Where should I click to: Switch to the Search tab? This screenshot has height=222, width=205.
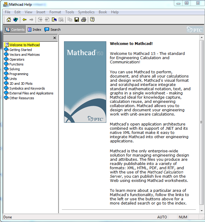[53, 30]
